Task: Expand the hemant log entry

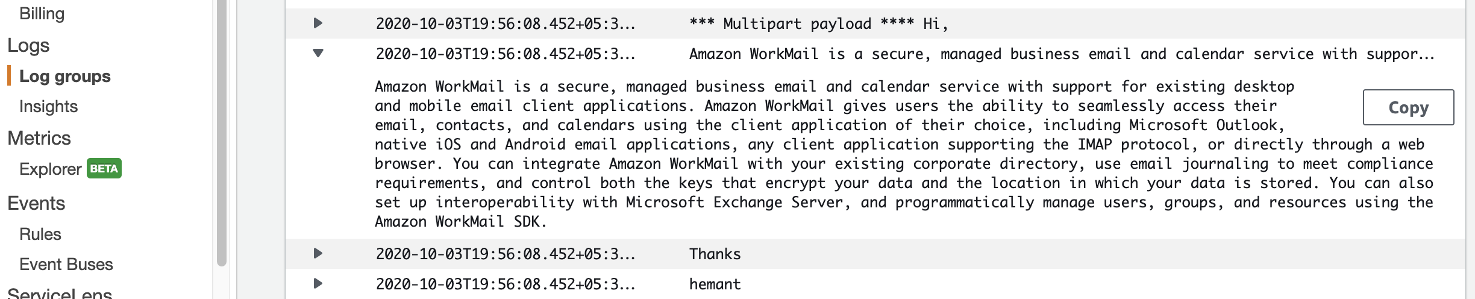Action: pyautogui.click(x=318, y=283)
